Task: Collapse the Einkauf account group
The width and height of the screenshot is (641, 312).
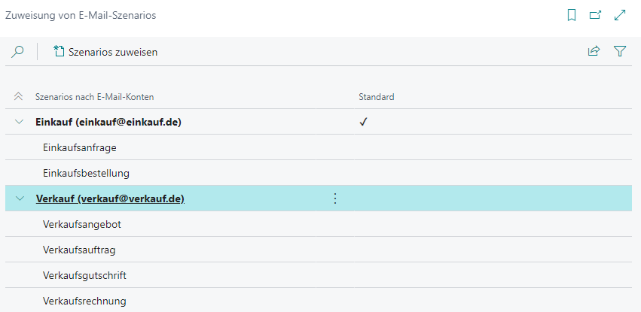Action: click(20, 122)
